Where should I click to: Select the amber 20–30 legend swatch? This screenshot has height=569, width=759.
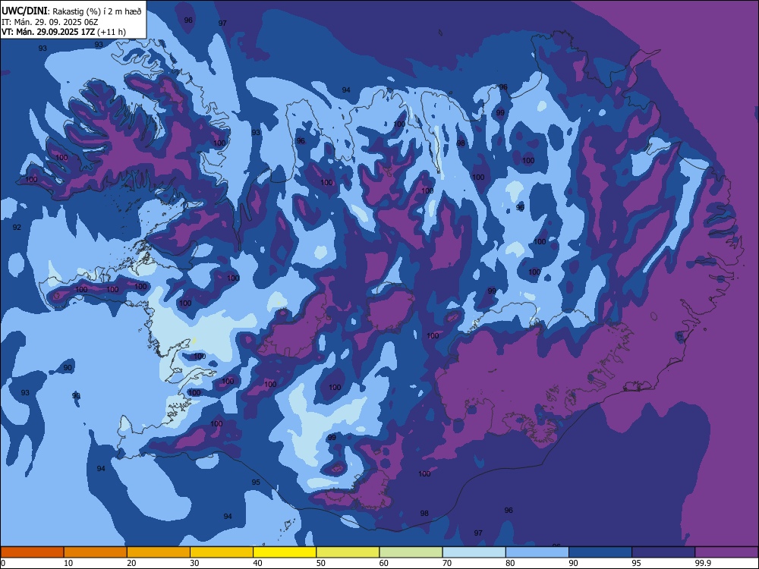pos(159,552)
